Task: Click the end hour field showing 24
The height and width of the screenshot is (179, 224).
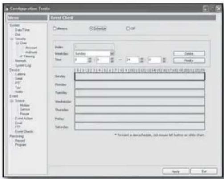Action: [133, 60]
